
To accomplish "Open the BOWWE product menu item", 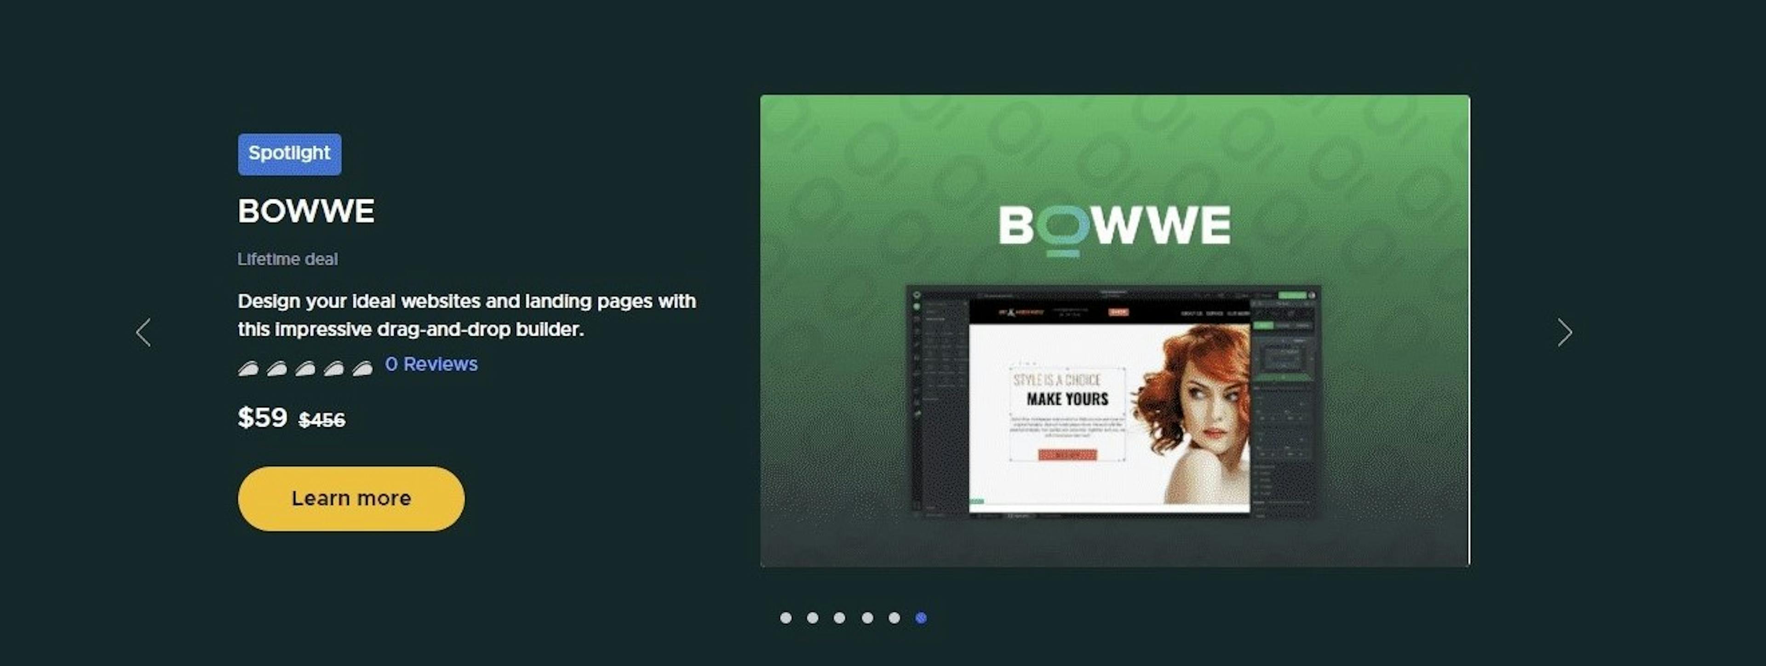I will (305, 210).
